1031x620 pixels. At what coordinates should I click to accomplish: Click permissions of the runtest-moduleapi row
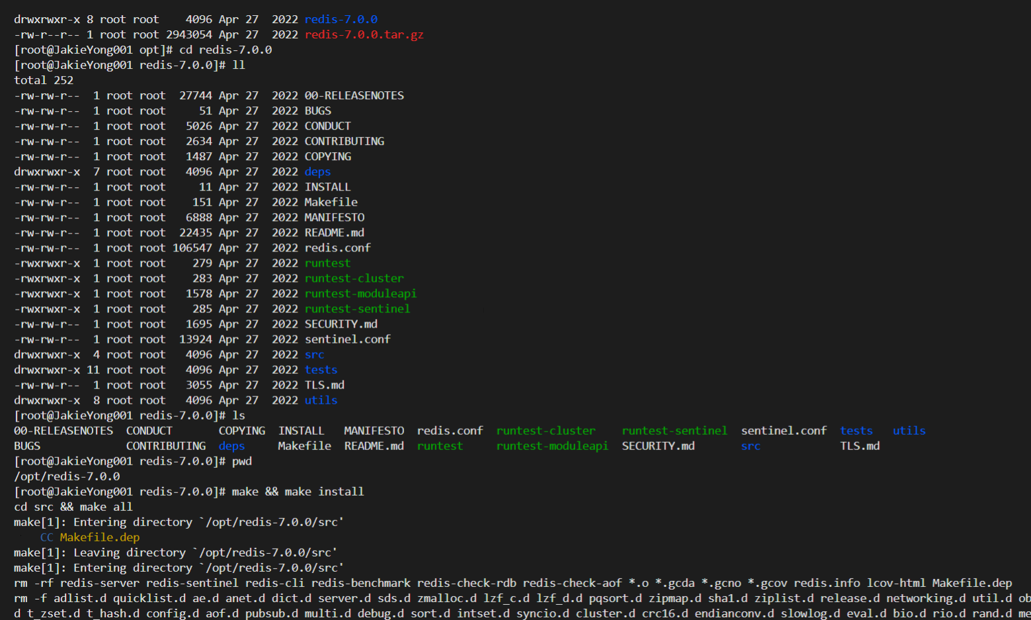coord(47,293)
